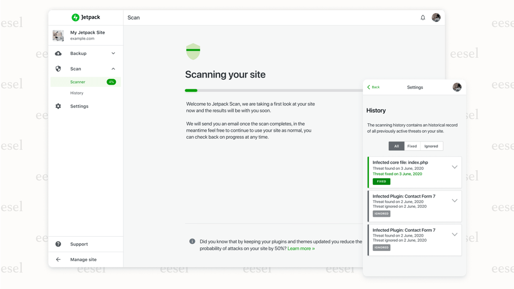Click the Learn more link
Viewport: 514px width, 289px height.
click(301, 248)
